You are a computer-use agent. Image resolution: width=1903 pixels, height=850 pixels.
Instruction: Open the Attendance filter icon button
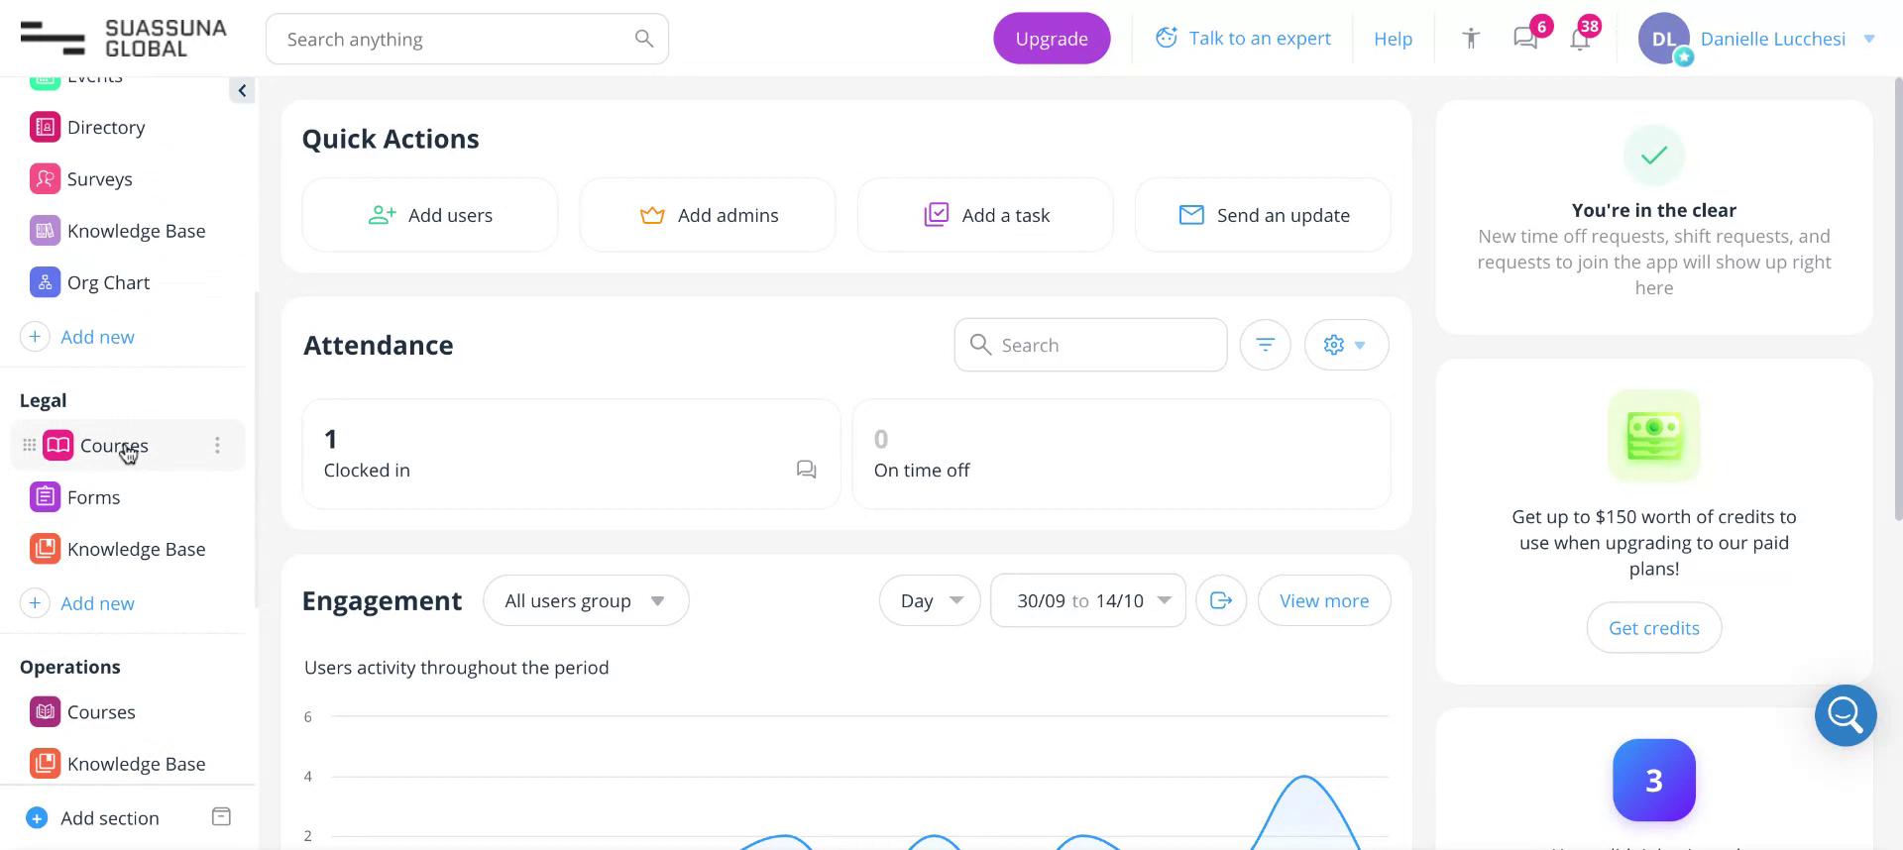pos(1266,345)
